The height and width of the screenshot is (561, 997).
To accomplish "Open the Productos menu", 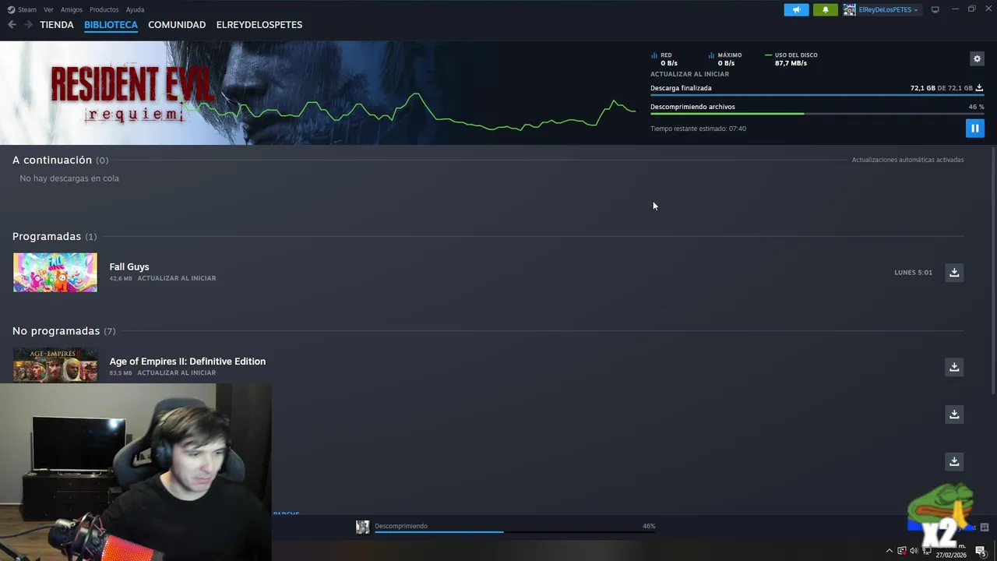I will 104,9.
